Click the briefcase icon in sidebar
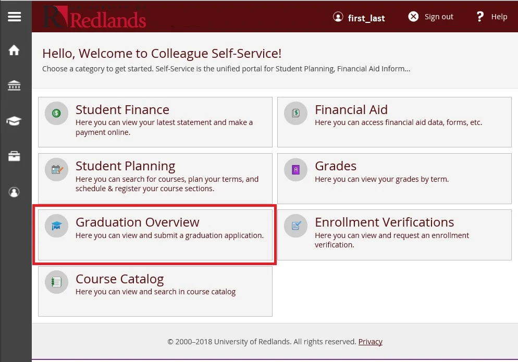Viewport: 518px width, 362px height. coord(14,157)
